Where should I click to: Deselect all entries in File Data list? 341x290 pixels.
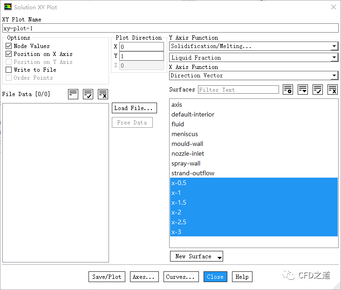pos(103,94)
